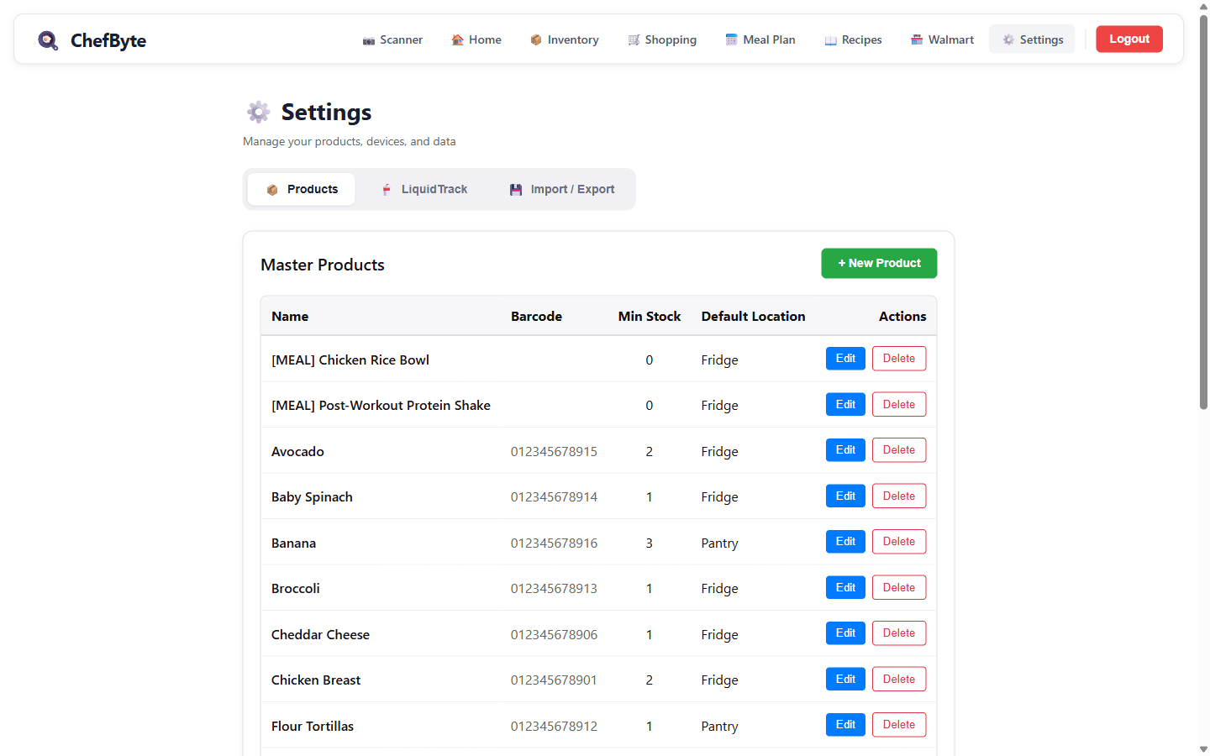Edit the Avocado product

[845, 449]
